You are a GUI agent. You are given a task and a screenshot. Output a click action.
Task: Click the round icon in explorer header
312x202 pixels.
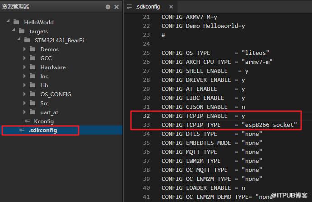coord(108,7)
